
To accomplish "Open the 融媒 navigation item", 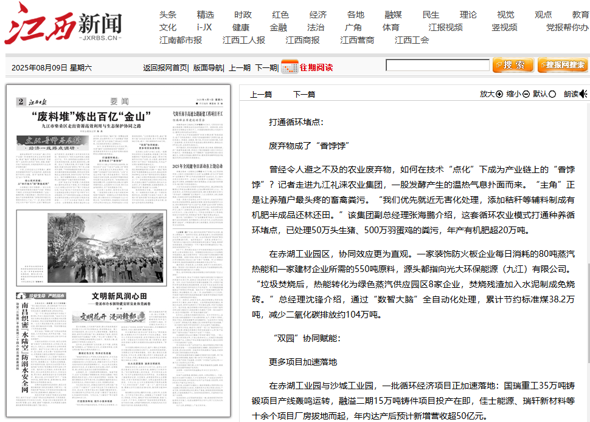I will [393, 15].
